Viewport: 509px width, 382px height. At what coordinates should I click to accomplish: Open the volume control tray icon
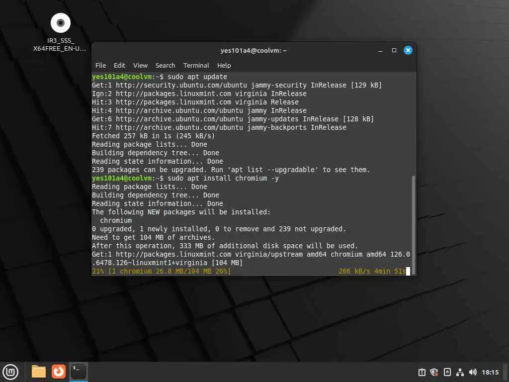coord(473,372)
